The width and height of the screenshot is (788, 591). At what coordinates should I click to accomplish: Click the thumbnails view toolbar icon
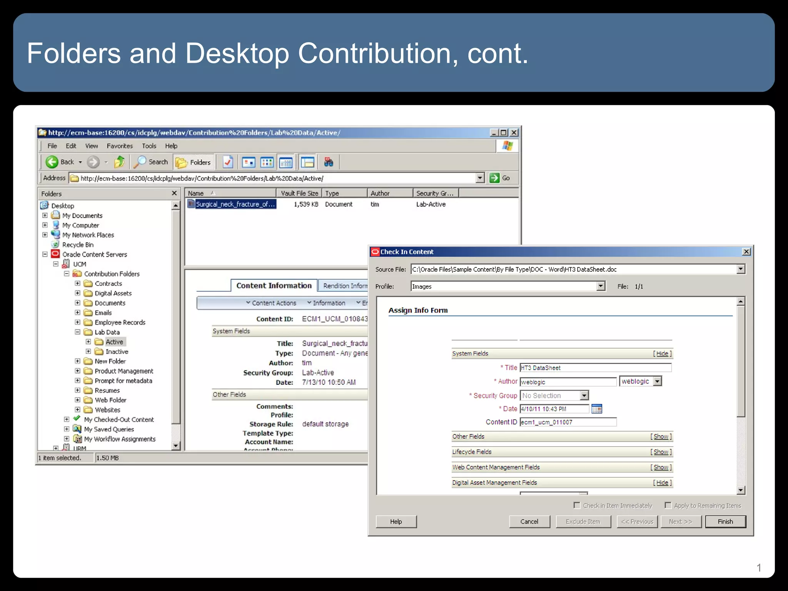click(267, 162)
